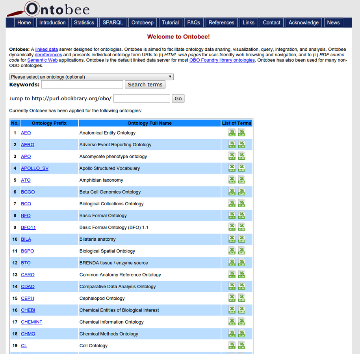Open the AEO ontology link
Viewport: 360px width, 354px height.
click(x=26, y=133)
